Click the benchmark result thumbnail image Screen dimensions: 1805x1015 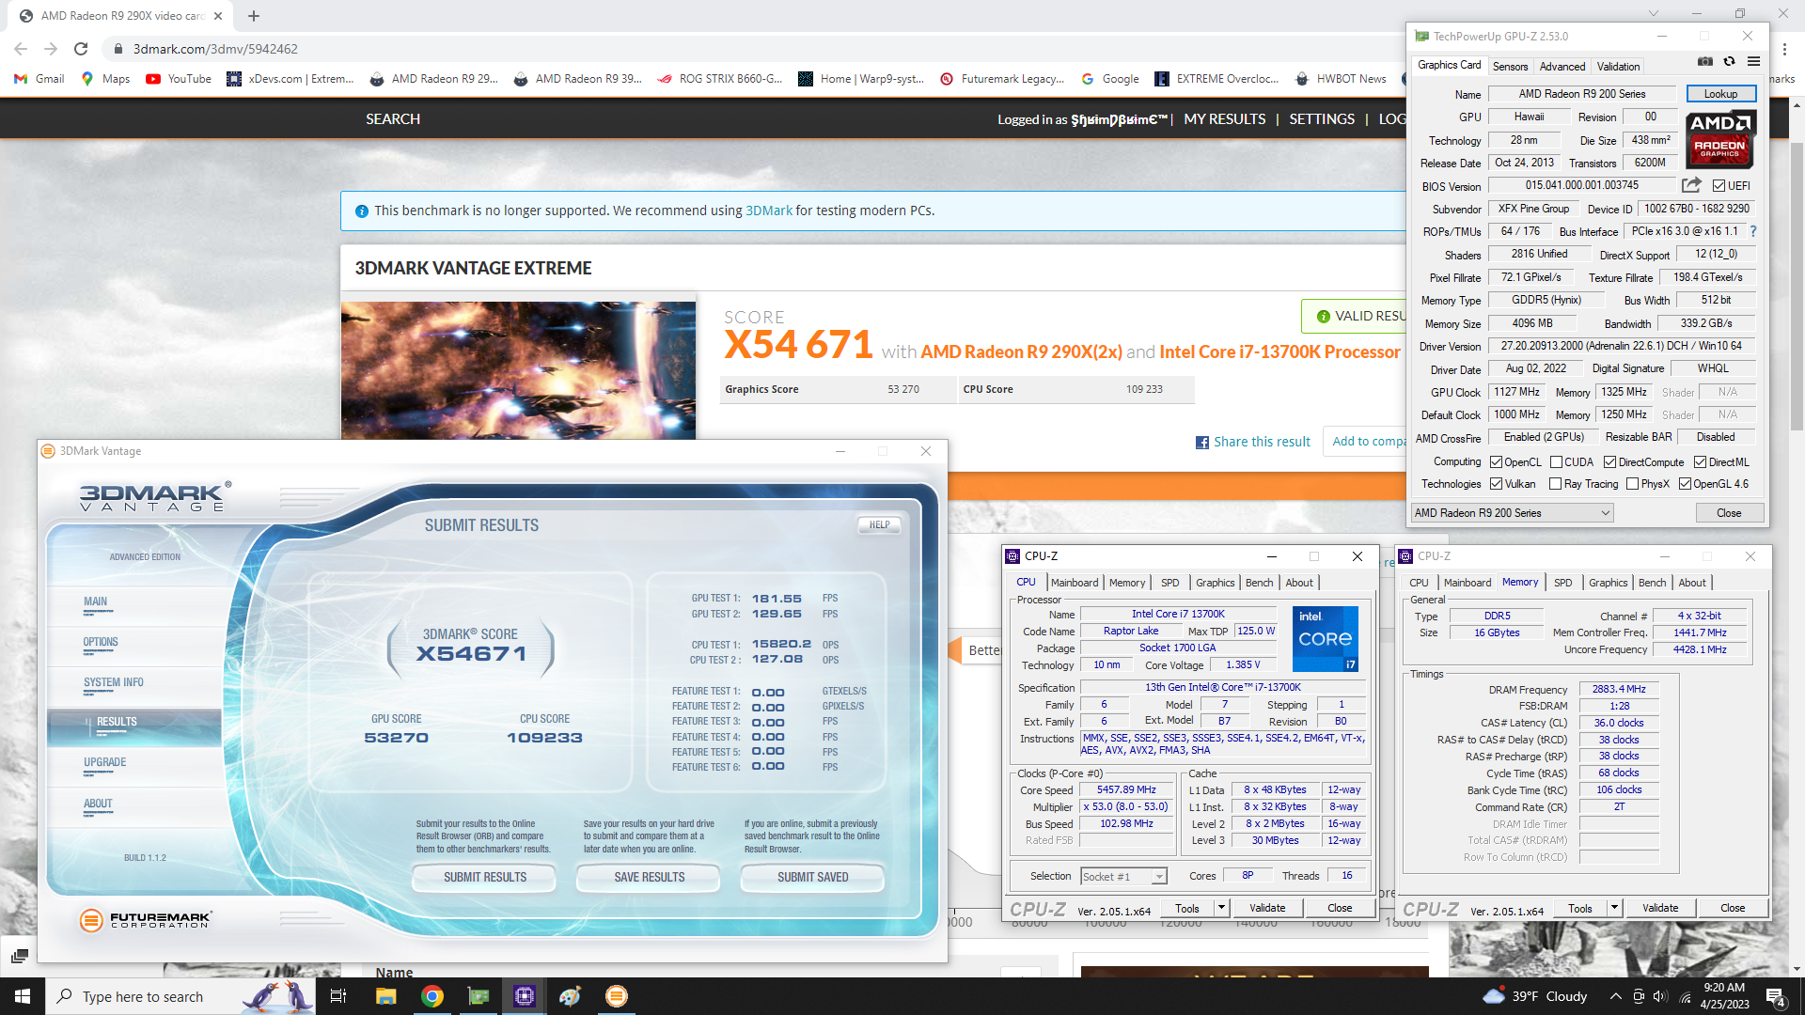click(x=518, y=370)
